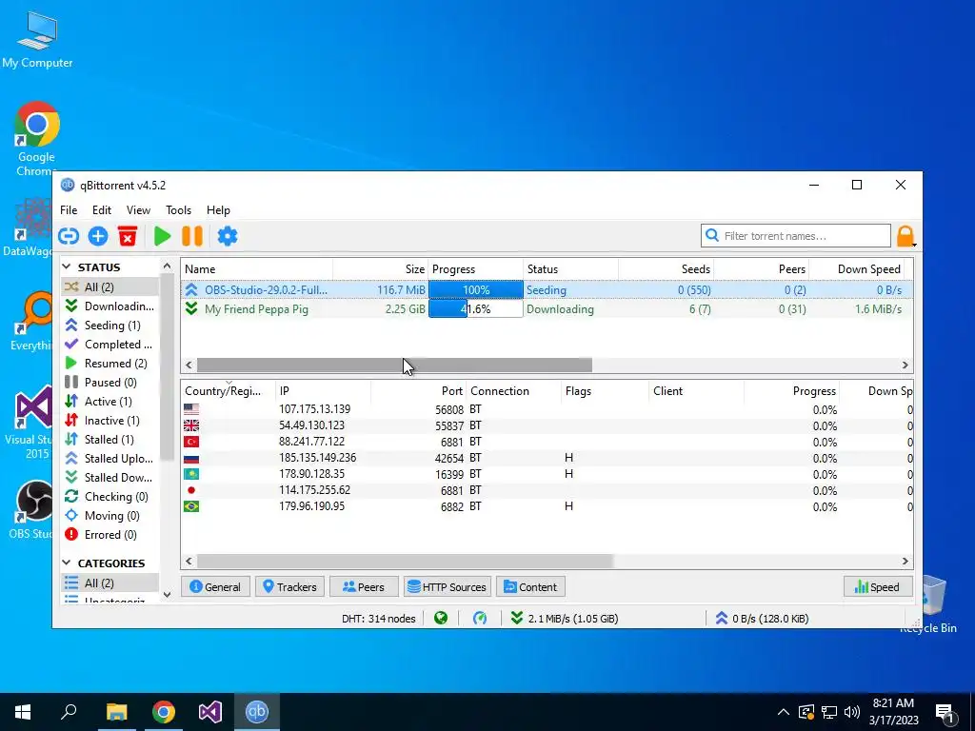Select peer with IP 179.96.190.95
975x731 pixels.
(x=547, y=506)
